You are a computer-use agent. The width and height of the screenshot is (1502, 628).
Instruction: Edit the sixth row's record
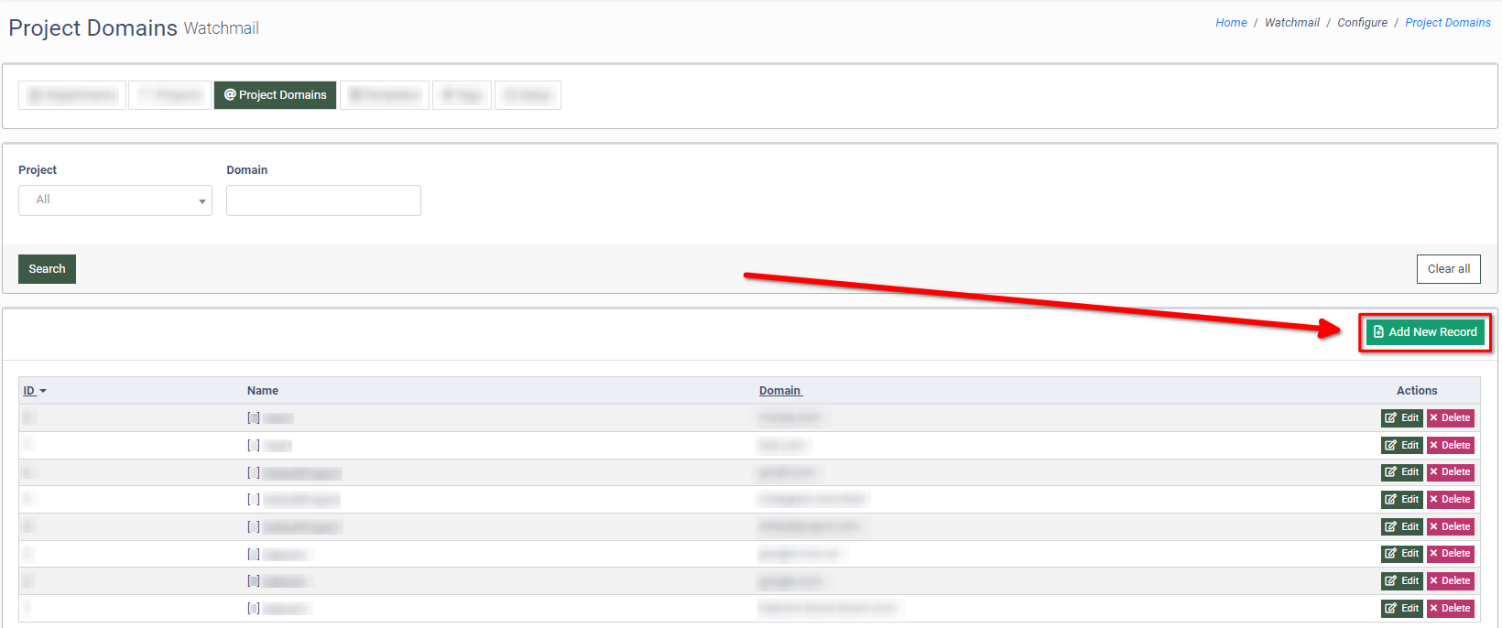point(1401,554)
